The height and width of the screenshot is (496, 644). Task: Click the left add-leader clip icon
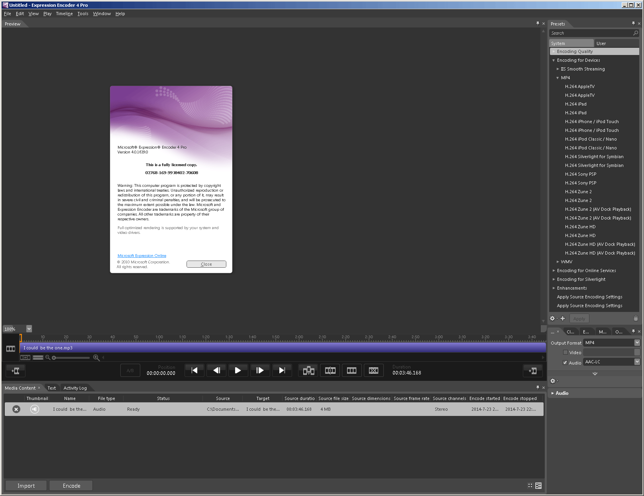coord(16,371)
